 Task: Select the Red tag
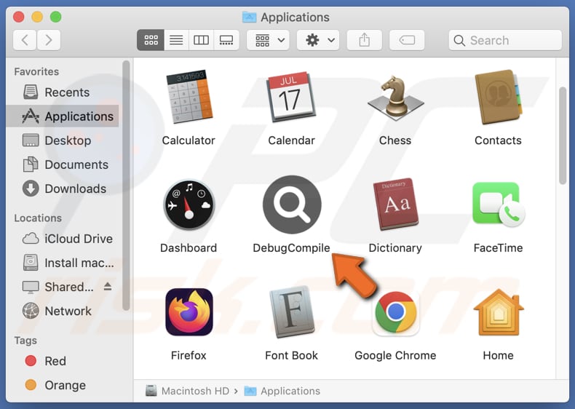pyautogui.click(x=63, y=361)
